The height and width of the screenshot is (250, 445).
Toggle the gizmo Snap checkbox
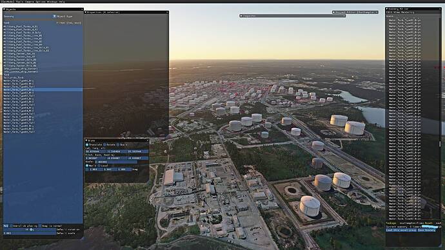pyautogui.click(x=86, y=169)
